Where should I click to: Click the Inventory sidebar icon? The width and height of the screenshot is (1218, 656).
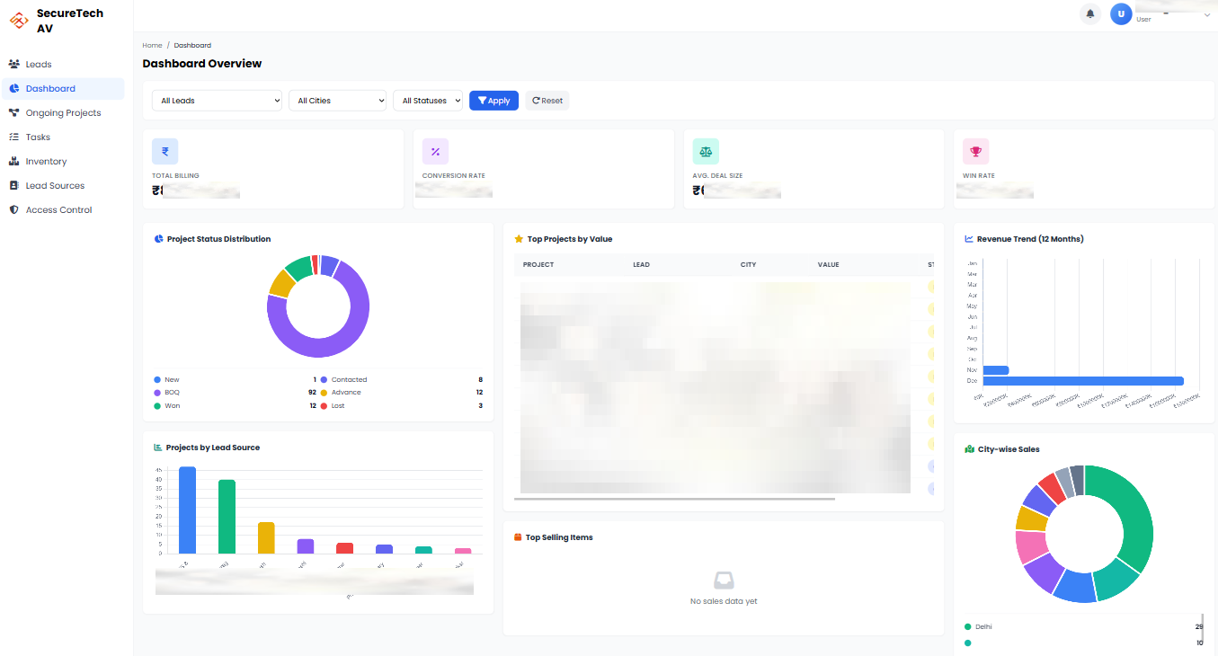tap(13, 161)
